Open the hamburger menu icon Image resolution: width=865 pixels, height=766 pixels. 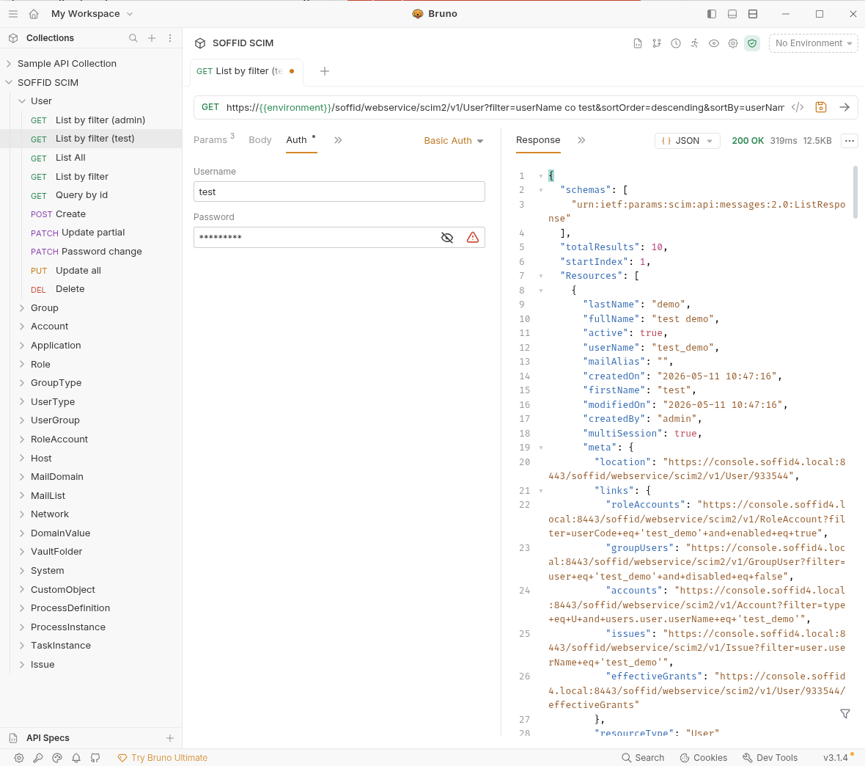point(13,14)
